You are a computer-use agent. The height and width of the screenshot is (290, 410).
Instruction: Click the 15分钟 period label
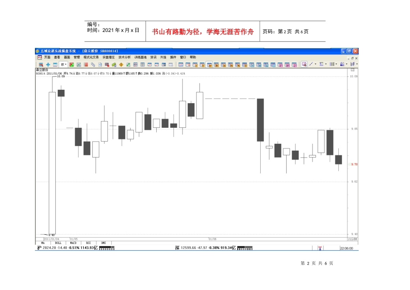353,239
